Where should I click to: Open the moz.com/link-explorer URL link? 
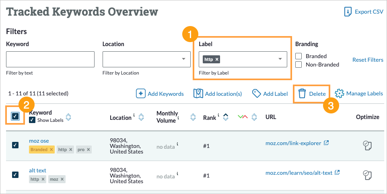pos(294,143)
